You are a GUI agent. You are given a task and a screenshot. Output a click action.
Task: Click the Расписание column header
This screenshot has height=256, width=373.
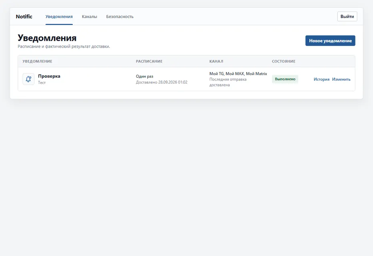149,61
